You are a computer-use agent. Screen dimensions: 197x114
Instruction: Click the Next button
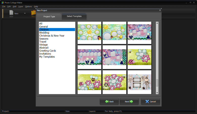[x=129, y=101]
